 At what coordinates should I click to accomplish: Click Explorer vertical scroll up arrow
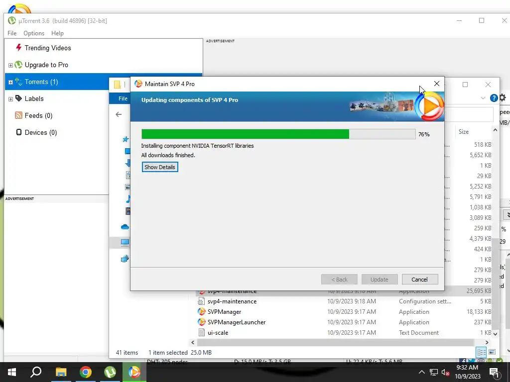tap(495, 130)
